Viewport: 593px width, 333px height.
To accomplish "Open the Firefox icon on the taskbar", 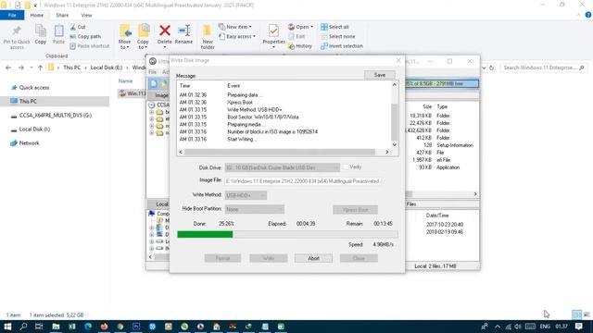I will [104, 327].
